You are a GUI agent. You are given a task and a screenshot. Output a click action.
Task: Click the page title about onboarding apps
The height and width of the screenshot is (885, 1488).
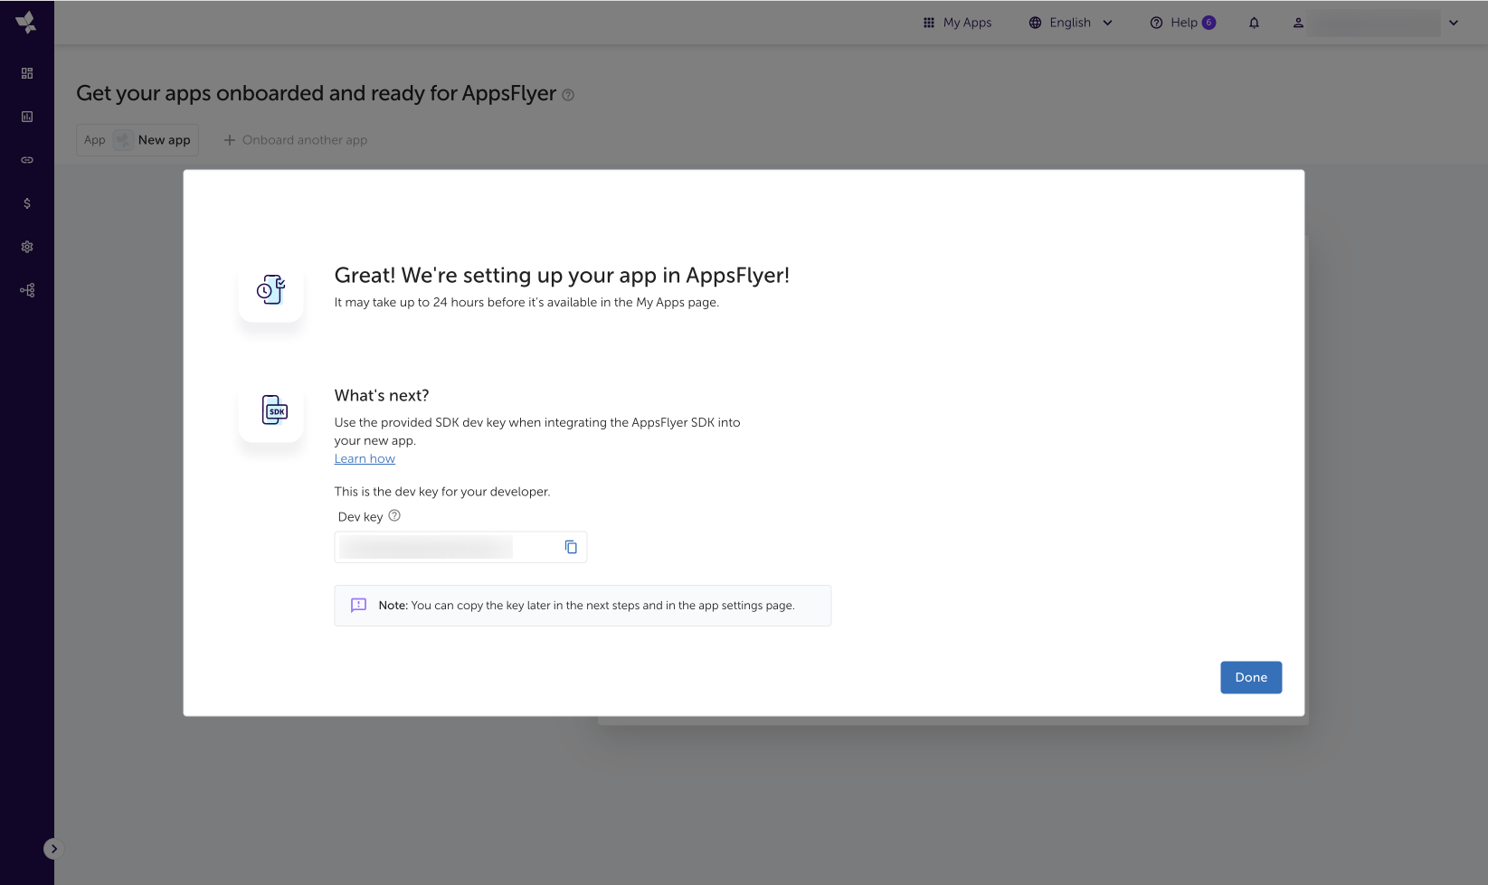[316, 94]
